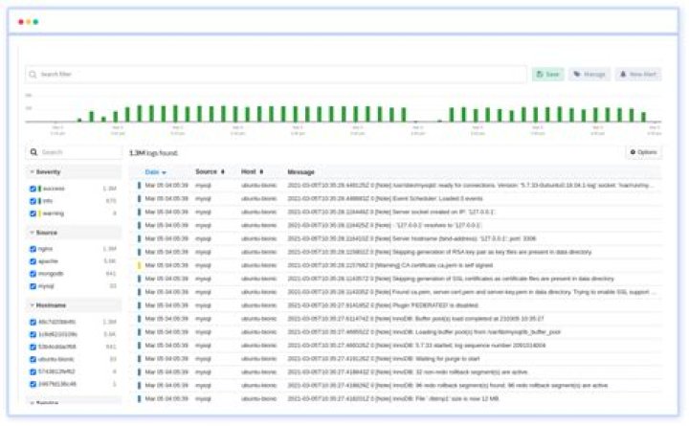Click the gear icon on Options
The image size is (689, 426).
(x=633, y=152)
